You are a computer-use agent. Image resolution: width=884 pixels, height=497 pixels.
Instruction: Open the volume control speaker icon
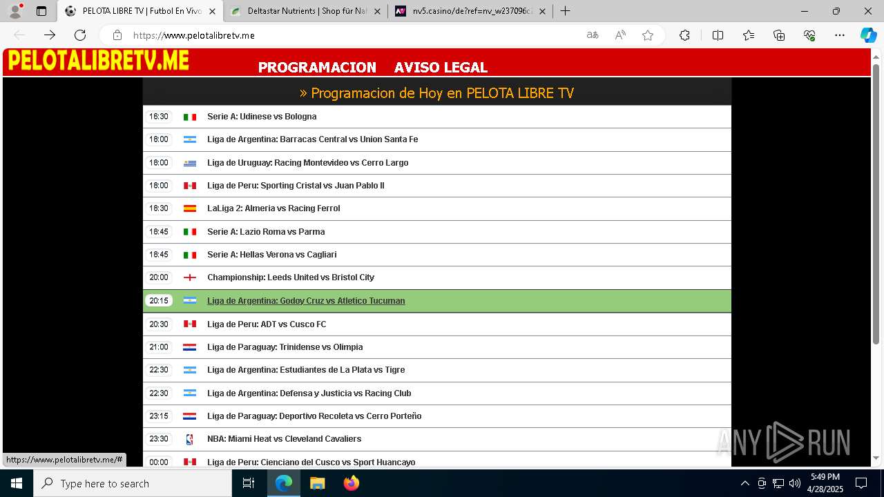coord(794,483)
